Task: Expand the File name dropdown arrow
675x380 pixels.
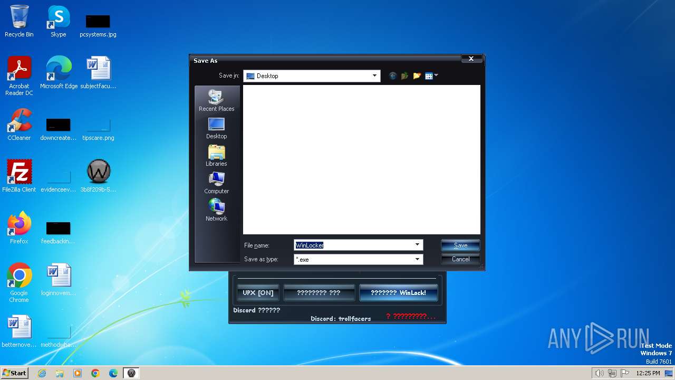Action: coord(417,245)
